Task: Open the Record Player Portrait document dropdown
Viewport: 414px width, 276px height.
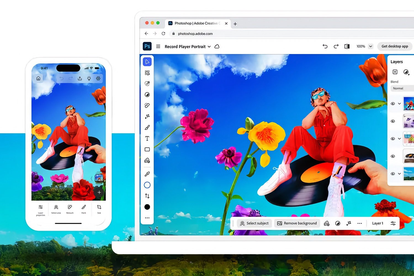Action: (x=209, y=47)
